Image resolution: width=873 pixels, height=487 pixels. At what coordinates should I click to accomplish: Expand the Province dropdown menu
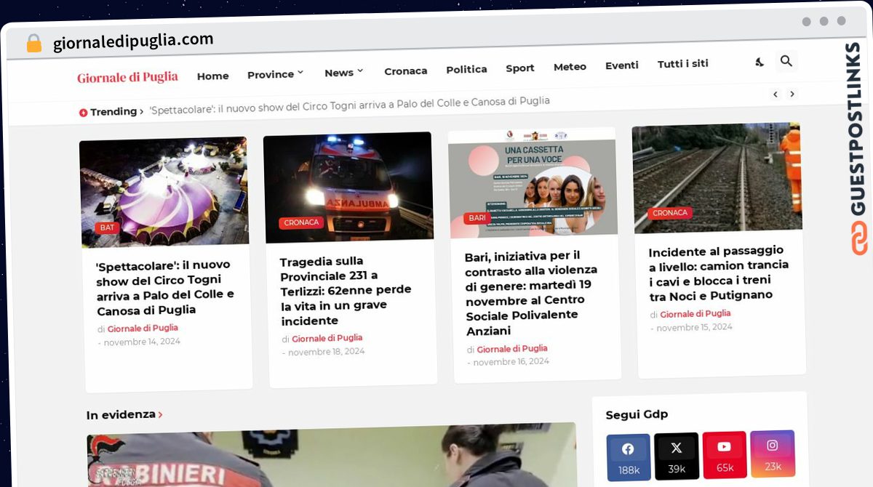275,74
